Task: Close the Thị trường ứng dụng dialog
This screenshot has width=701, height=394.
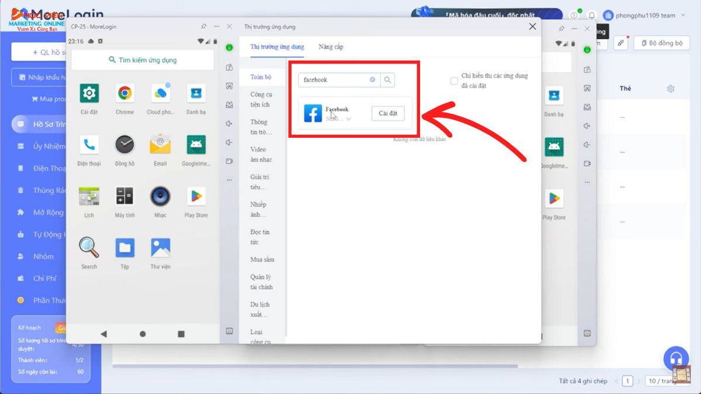Action: point(532,26)
